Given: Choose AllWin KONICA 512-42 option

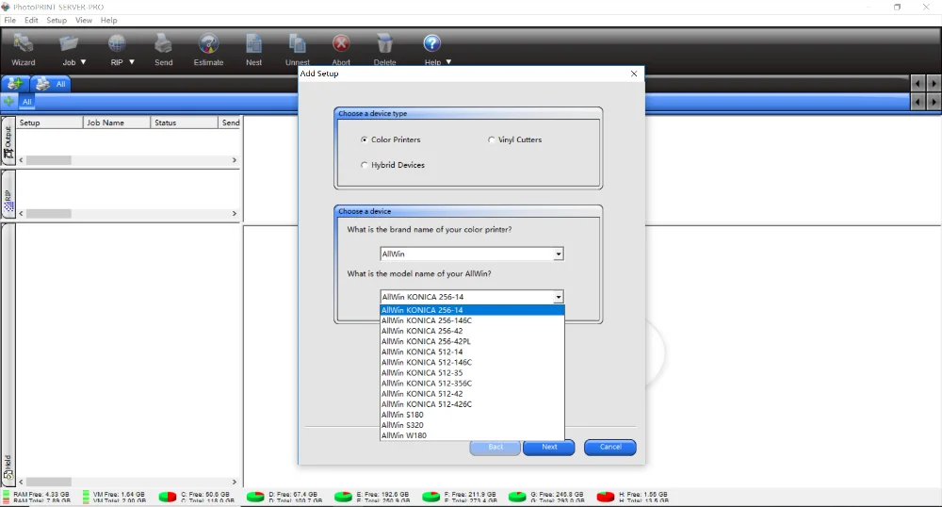Looking at the screenshot, I should [x=472, y=394].
